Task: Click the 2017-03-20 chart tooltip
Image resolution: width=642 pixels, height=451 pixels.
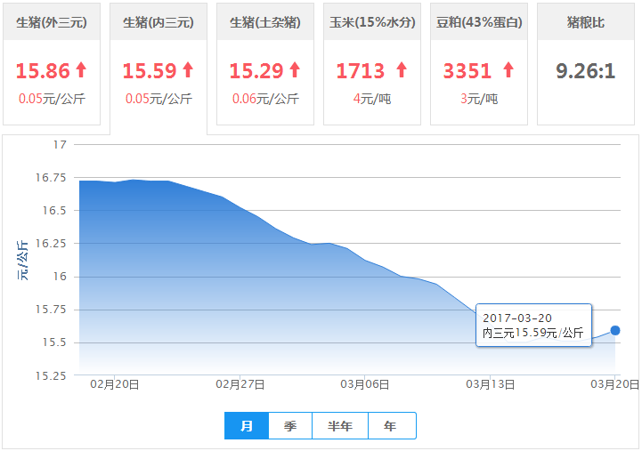Action: pyautogui.click(x=533, y=326)
